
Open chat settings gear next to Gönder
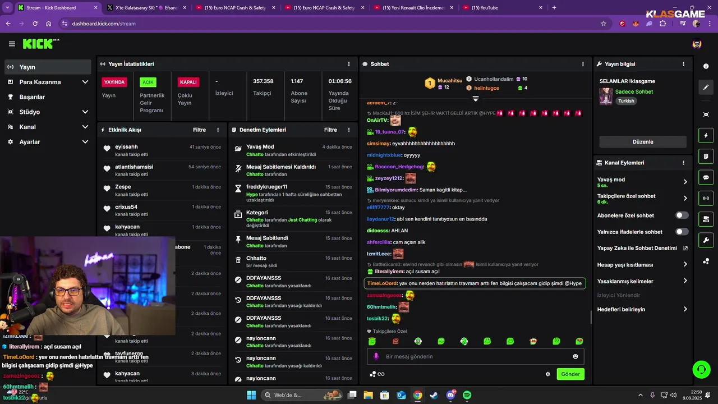(548, 374)
